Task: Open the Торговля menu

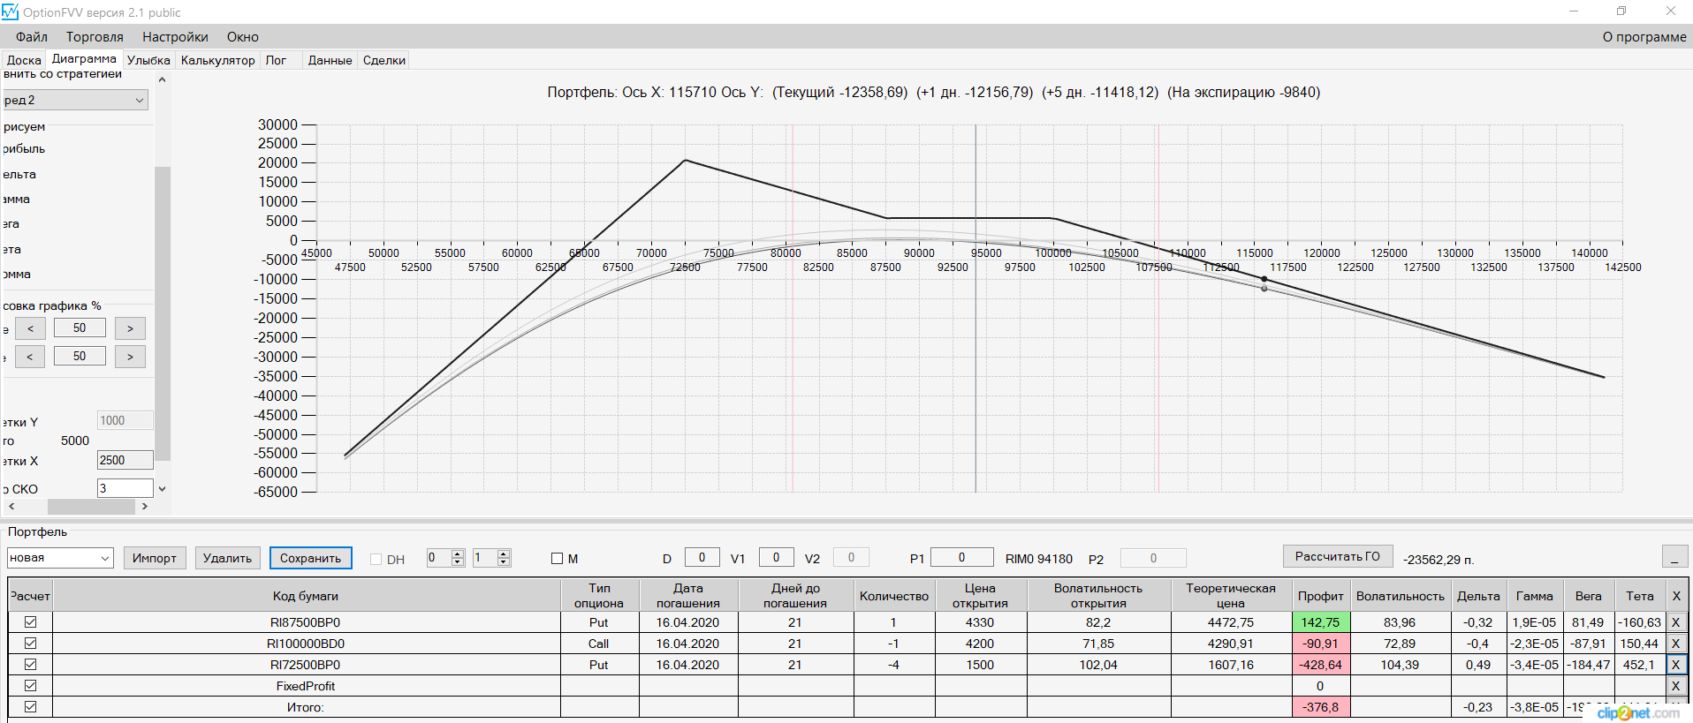Action: [95, 37]
